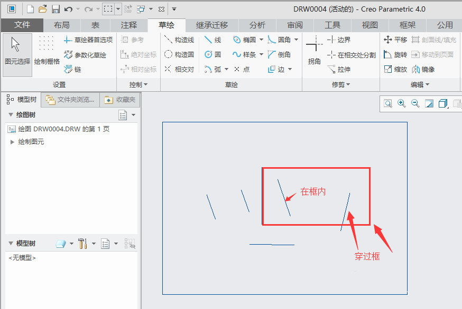The width and height of the screenshot is (462, 309).
Task: Activate the 样条 spline tool
Action: 248,55
